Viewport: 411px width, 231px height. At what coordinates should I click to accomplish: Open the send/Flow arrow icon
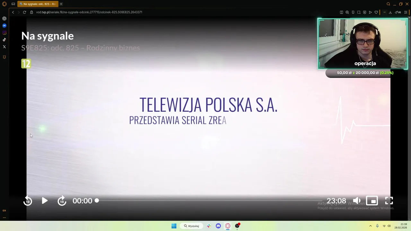click(x=370, y=12)
